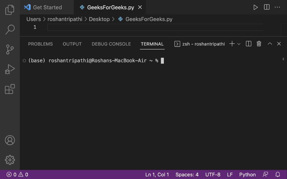Open the Run and Debug view
Screen dimensions: 287x179
point(10,69)
